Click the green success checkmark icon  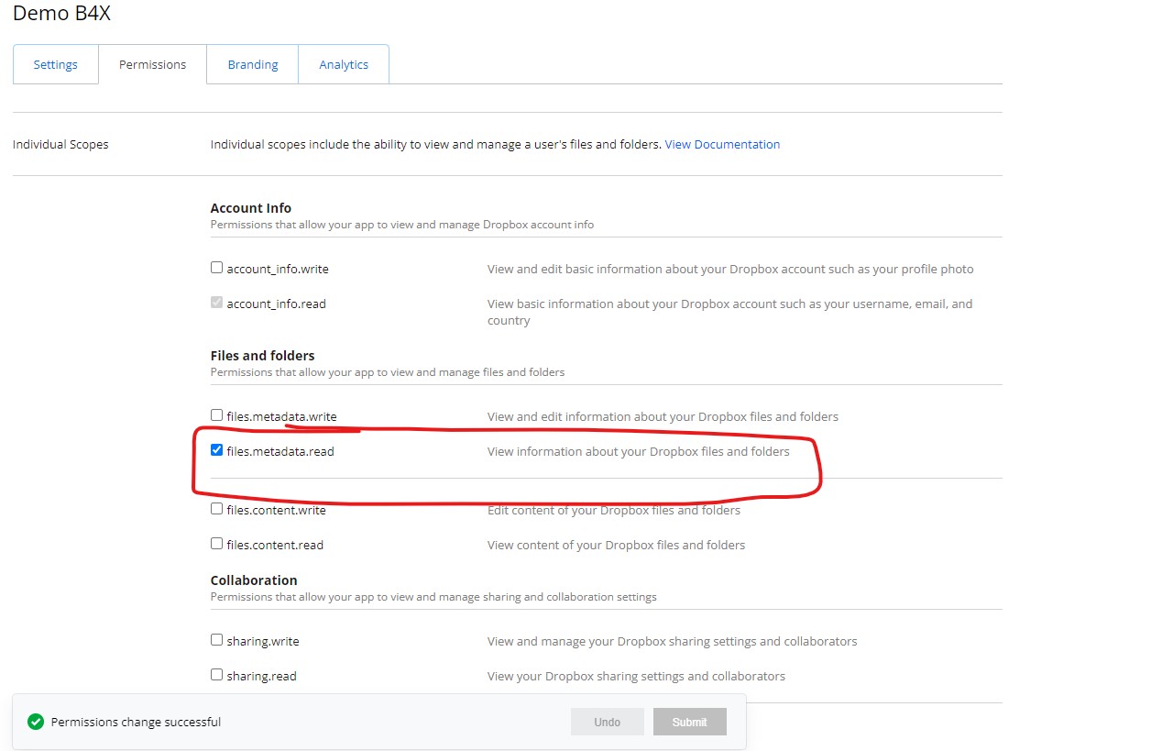[x=36, y=722]
